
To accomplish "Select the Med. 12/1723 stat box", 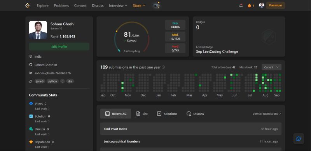I will (175, 36).
